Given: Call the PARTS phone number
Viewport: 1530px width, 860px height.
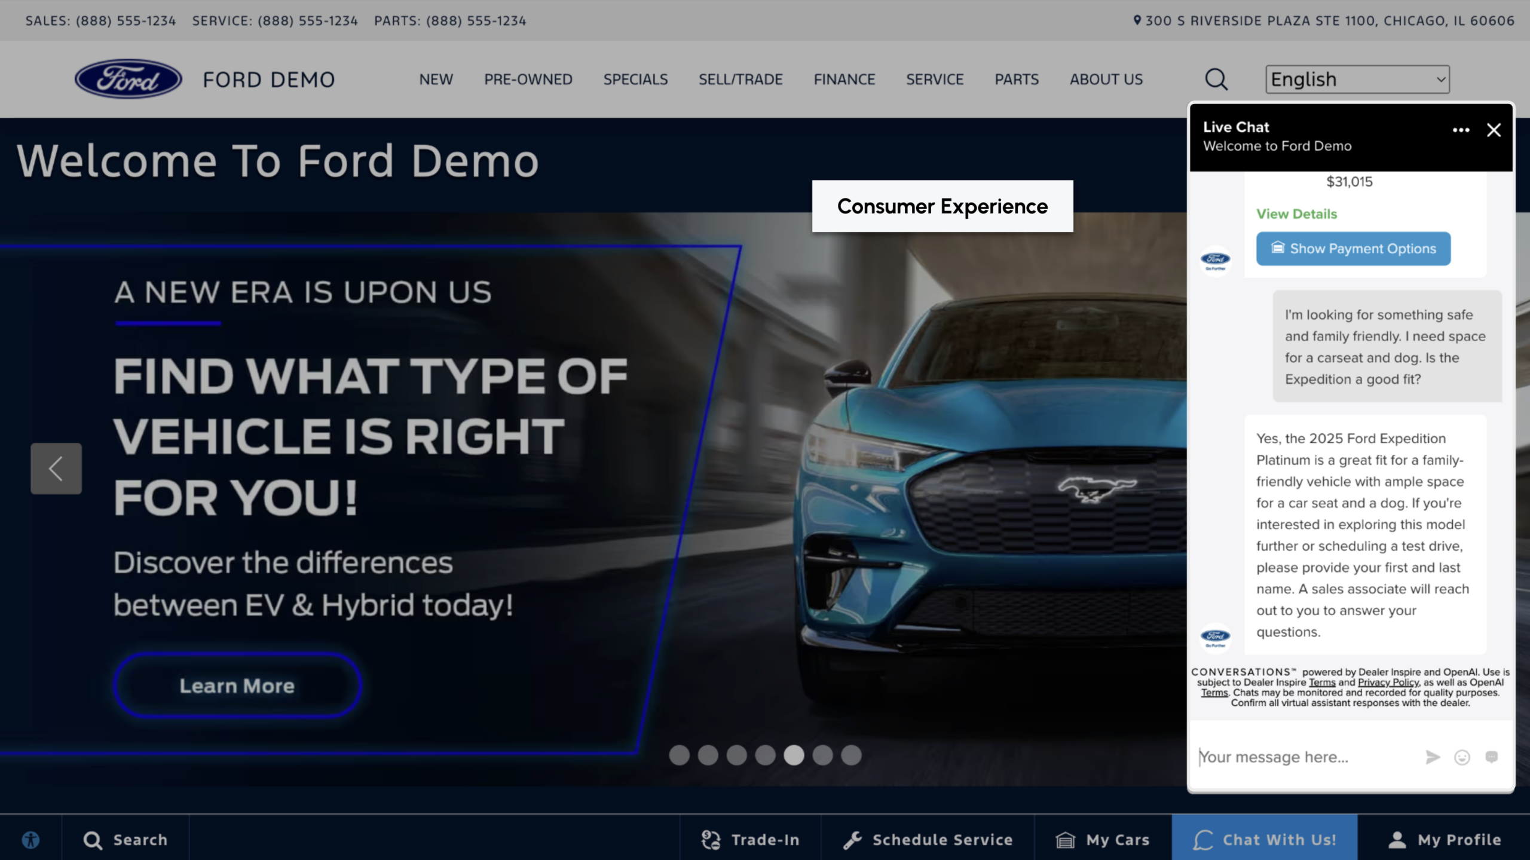Looking at the screenshot, I should (476, 20).
